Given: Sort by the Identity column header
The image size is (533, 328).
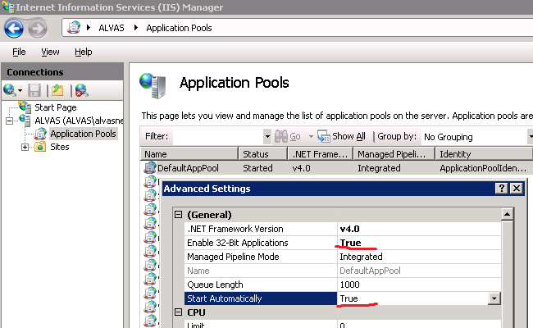Looking at the screenshot, I should click(484, 154).
